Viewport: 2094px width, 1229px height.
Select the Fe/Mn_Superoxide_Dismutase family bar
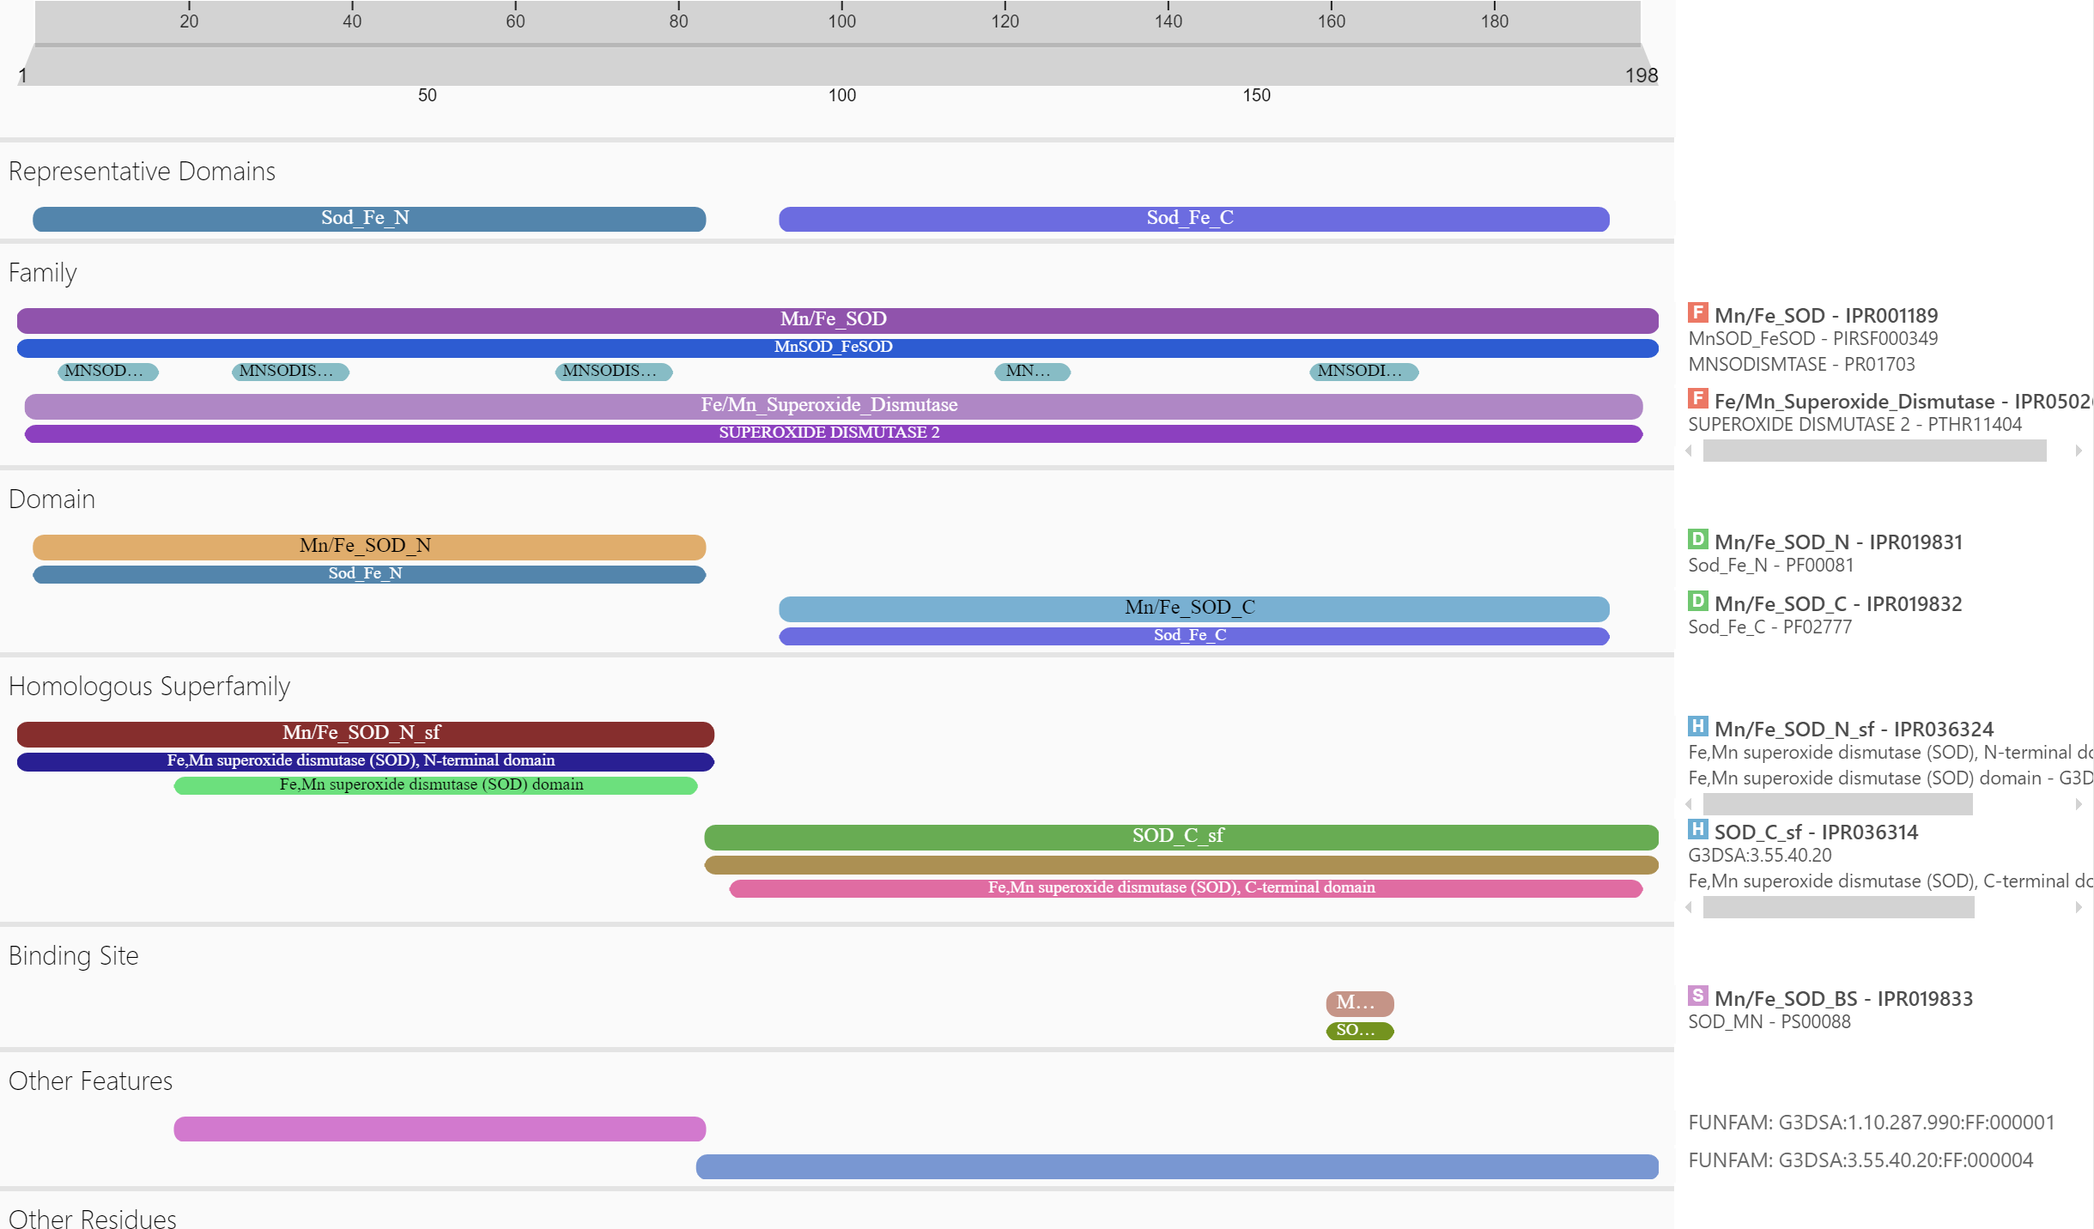(834, 406)
